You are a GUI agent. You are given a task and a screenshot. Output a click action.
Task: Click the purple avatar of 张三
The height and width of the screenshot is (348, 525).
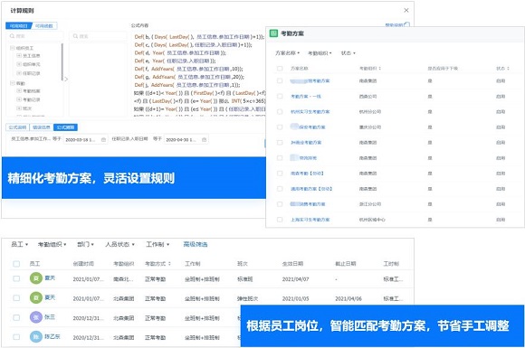pyautogui.click(x=36, y=317)
